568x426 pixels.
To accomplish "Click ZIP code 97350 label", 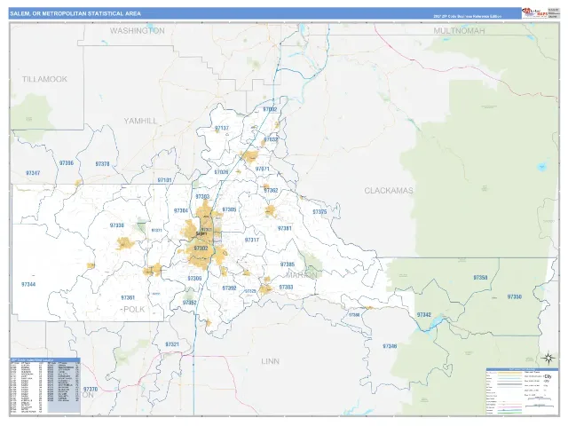I will pyautogui.click(x=515, y=297).
